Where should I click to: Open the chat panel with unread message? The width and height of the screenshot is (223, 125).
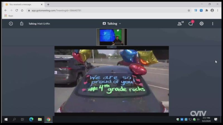click(x=191, y=24)
